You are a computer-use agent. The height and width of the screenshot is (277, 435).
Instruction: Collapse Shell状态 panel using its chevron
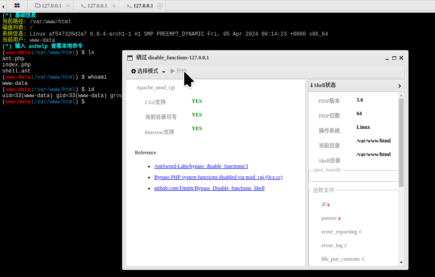[399, 85]
